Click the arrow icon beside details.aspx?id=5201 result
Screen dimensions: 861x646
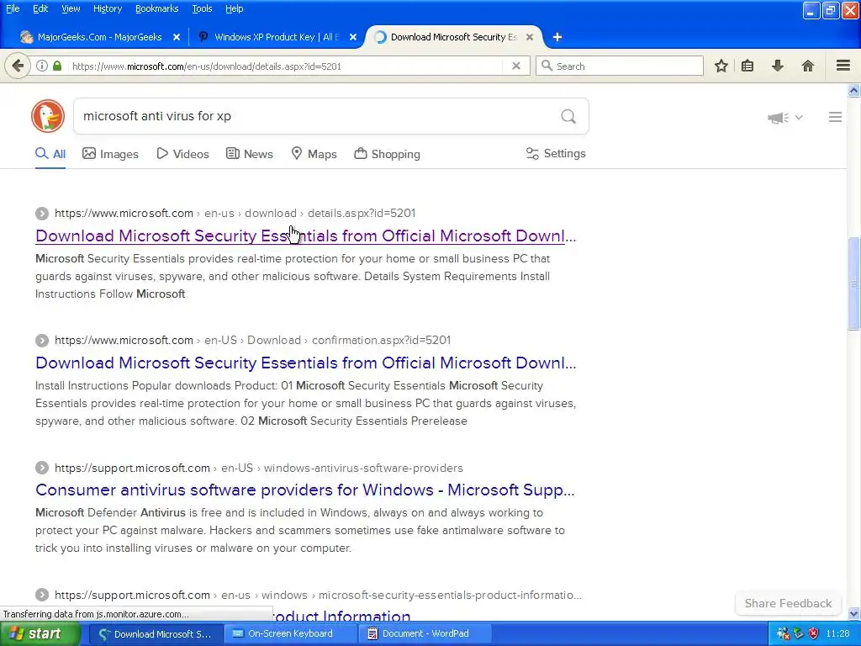(42, 213)
